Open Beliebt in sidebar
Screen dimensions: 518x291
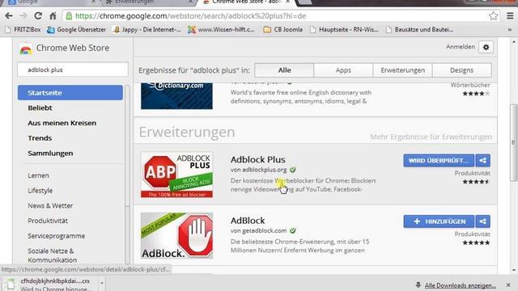click(x=40, y=108)
